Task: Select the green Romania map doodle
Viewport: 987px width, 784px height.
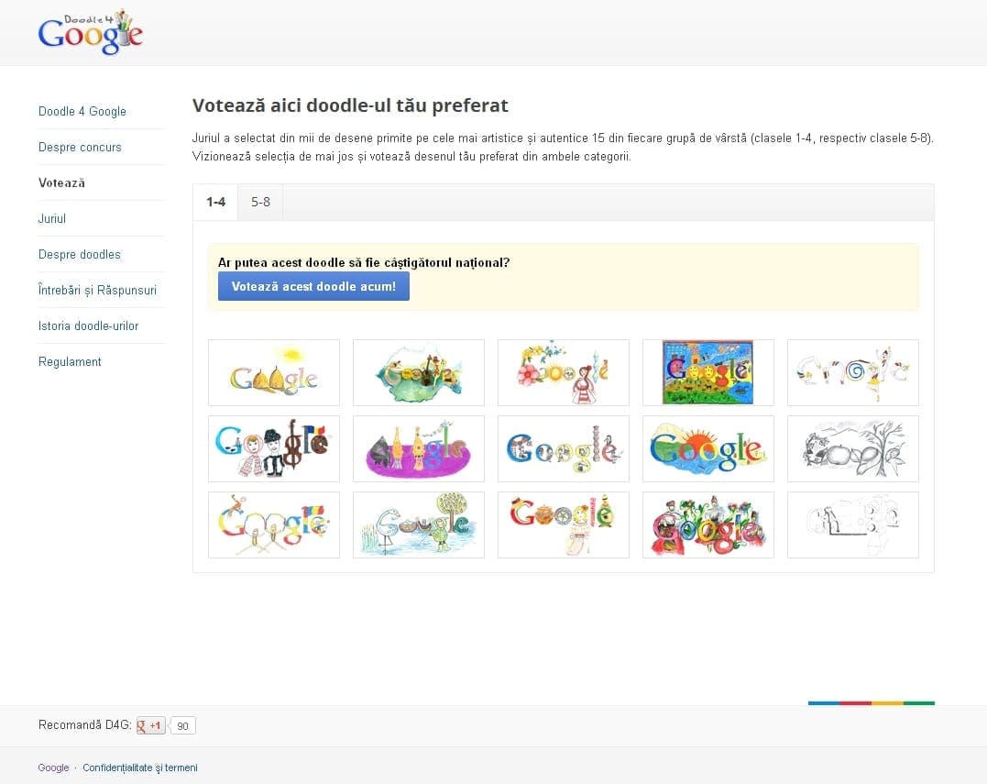Action: click(419, 372)
